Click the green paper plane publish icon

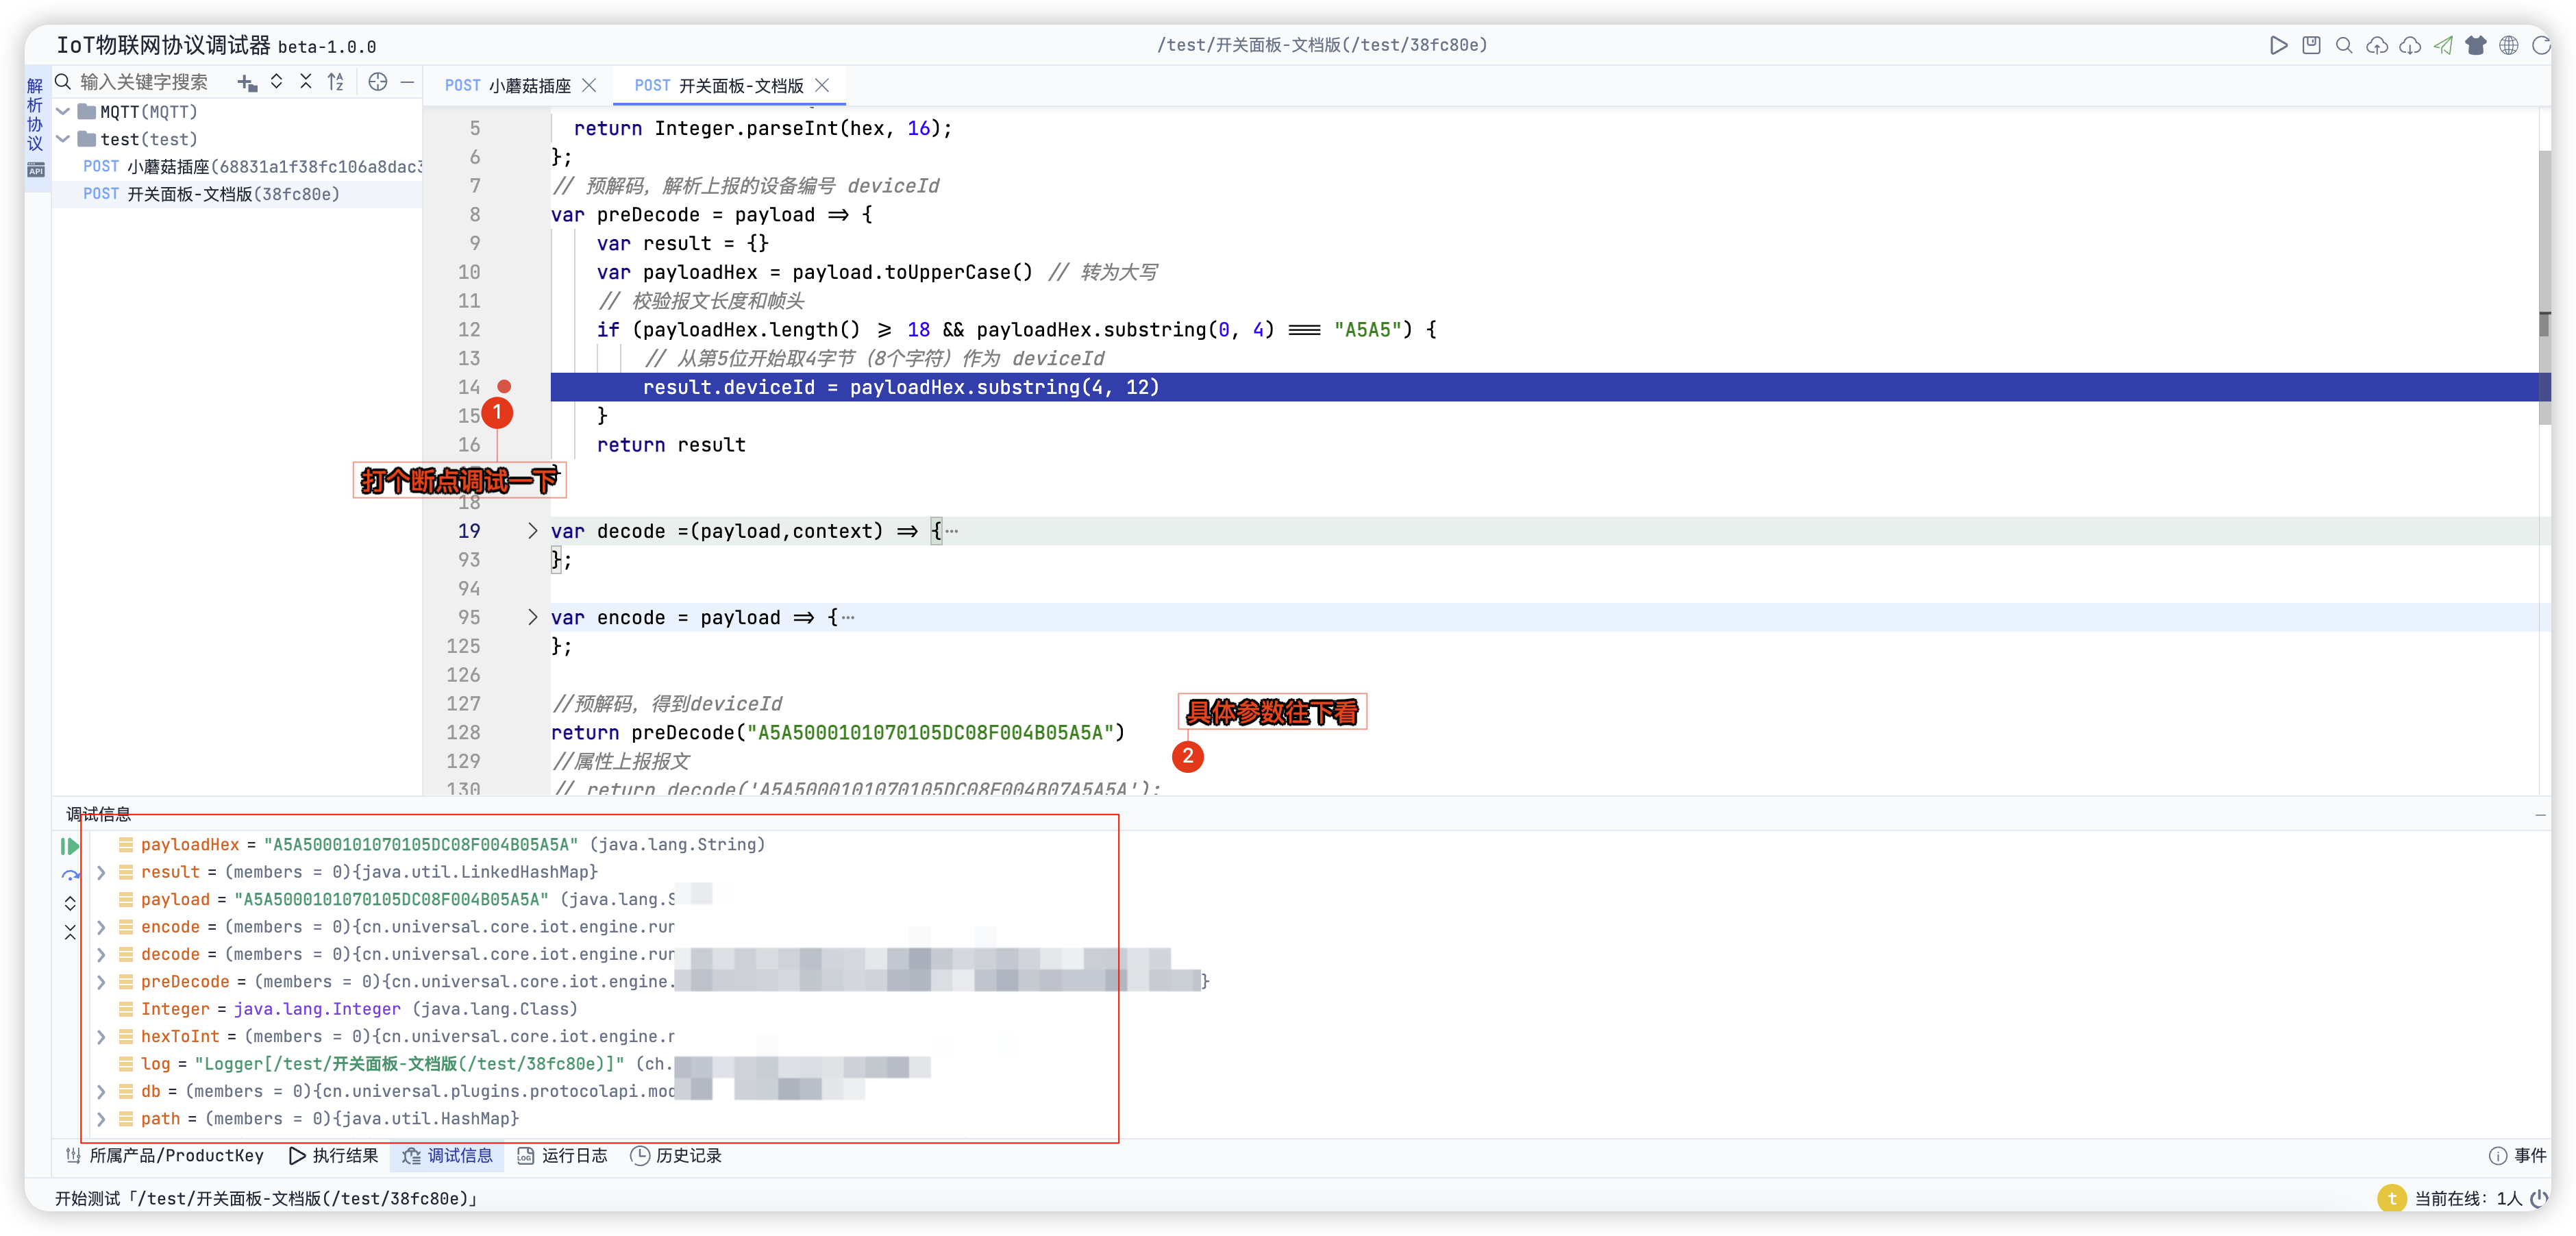[2443, 45]
